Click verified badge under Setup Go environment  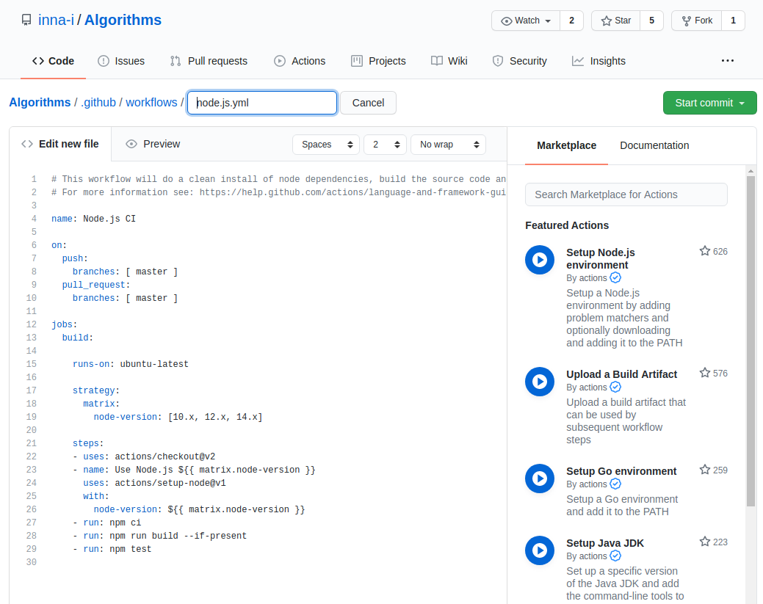pos(615,484)
